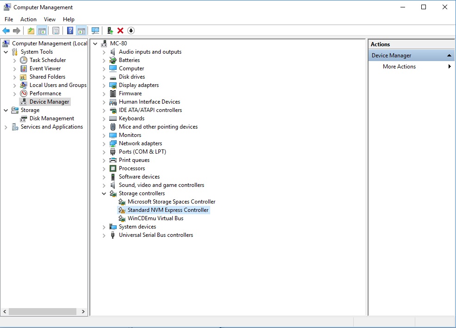Click the Forward arrow in toolbar
This screenshot has height=328, width=456.
click(x=17, y=31)
